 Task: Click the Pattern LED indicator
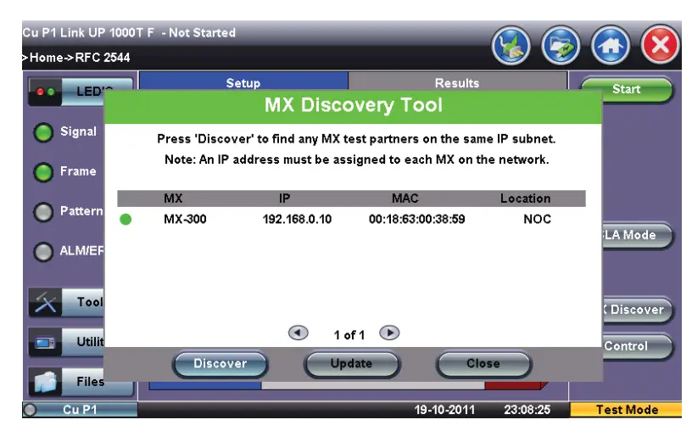point(43,212)
